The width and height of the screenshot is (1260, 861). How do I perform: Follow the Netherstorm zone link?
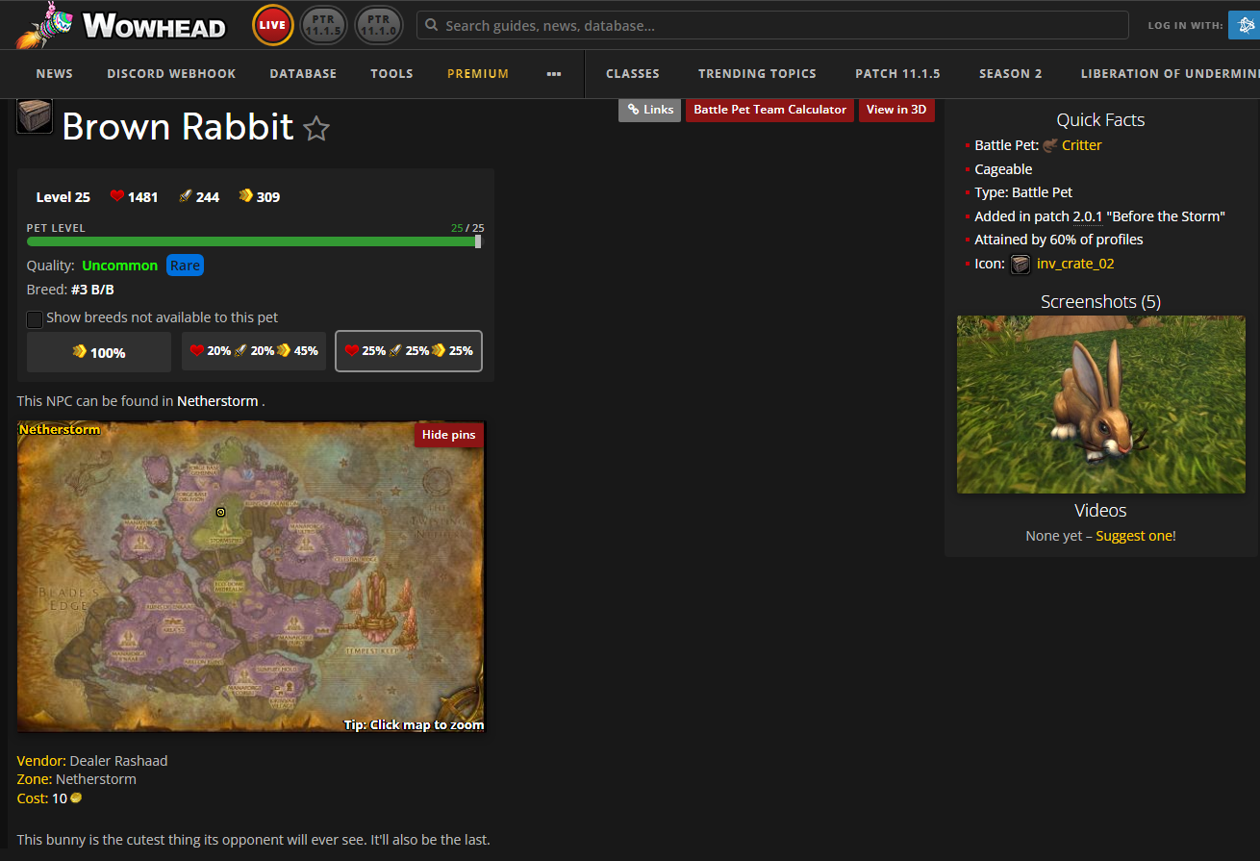[x=217, y=401]
